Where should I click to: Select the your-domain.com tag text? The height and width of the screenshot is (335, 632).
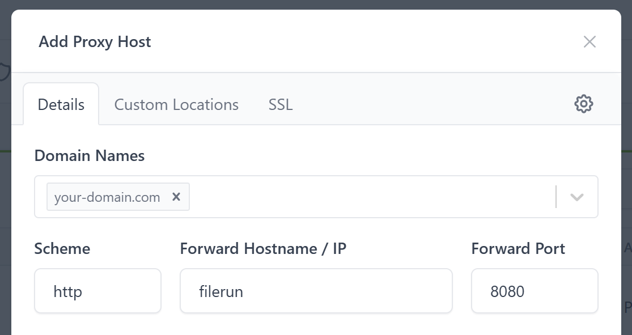pyautogui.click(x=107, y=197)
